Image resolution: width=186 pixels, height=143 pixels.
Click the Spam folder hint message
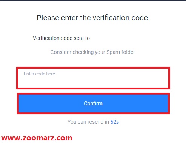click(x=93, y=52)
